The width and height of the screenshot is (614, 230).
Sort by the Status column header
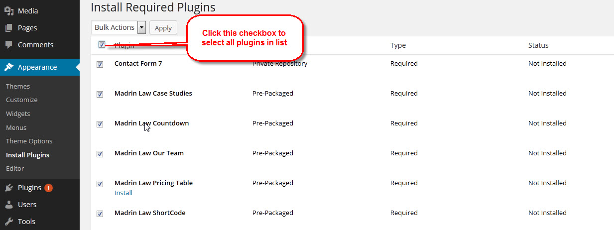538,45
